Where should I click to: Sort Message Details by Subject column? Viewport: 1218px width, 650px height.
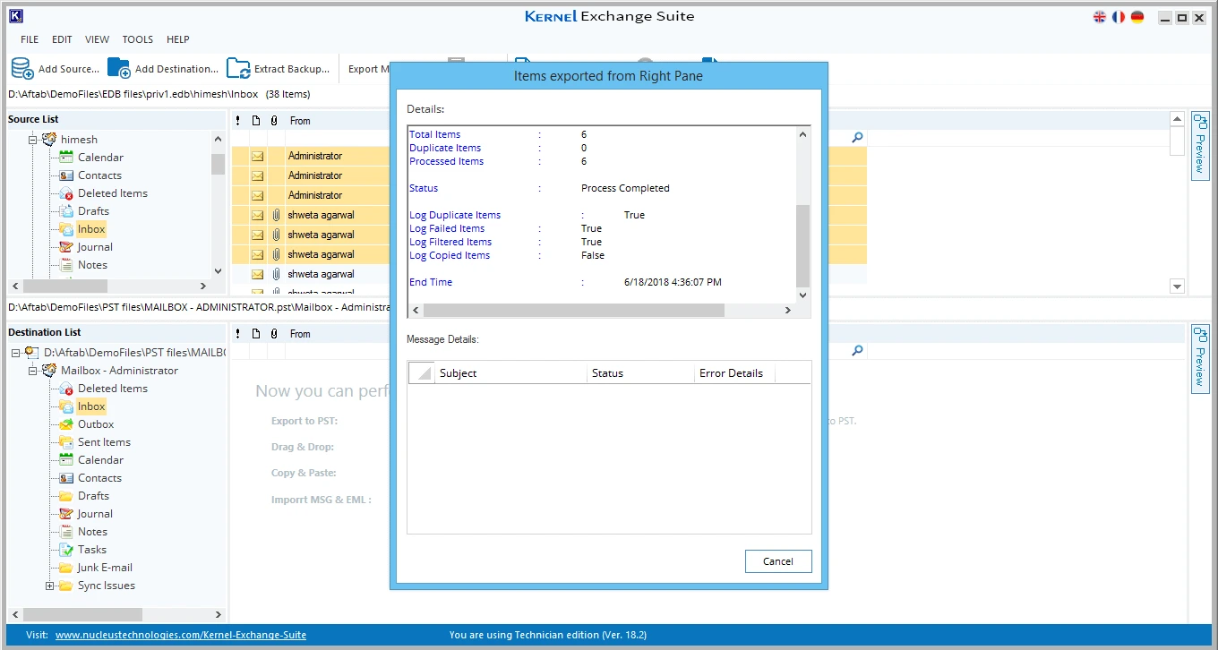pyautogui.click(x=510, y=373)
